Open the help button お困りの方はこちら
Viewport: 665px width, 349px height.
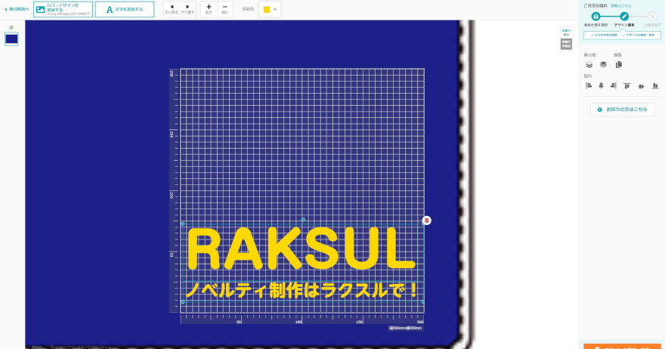[622, 110]
